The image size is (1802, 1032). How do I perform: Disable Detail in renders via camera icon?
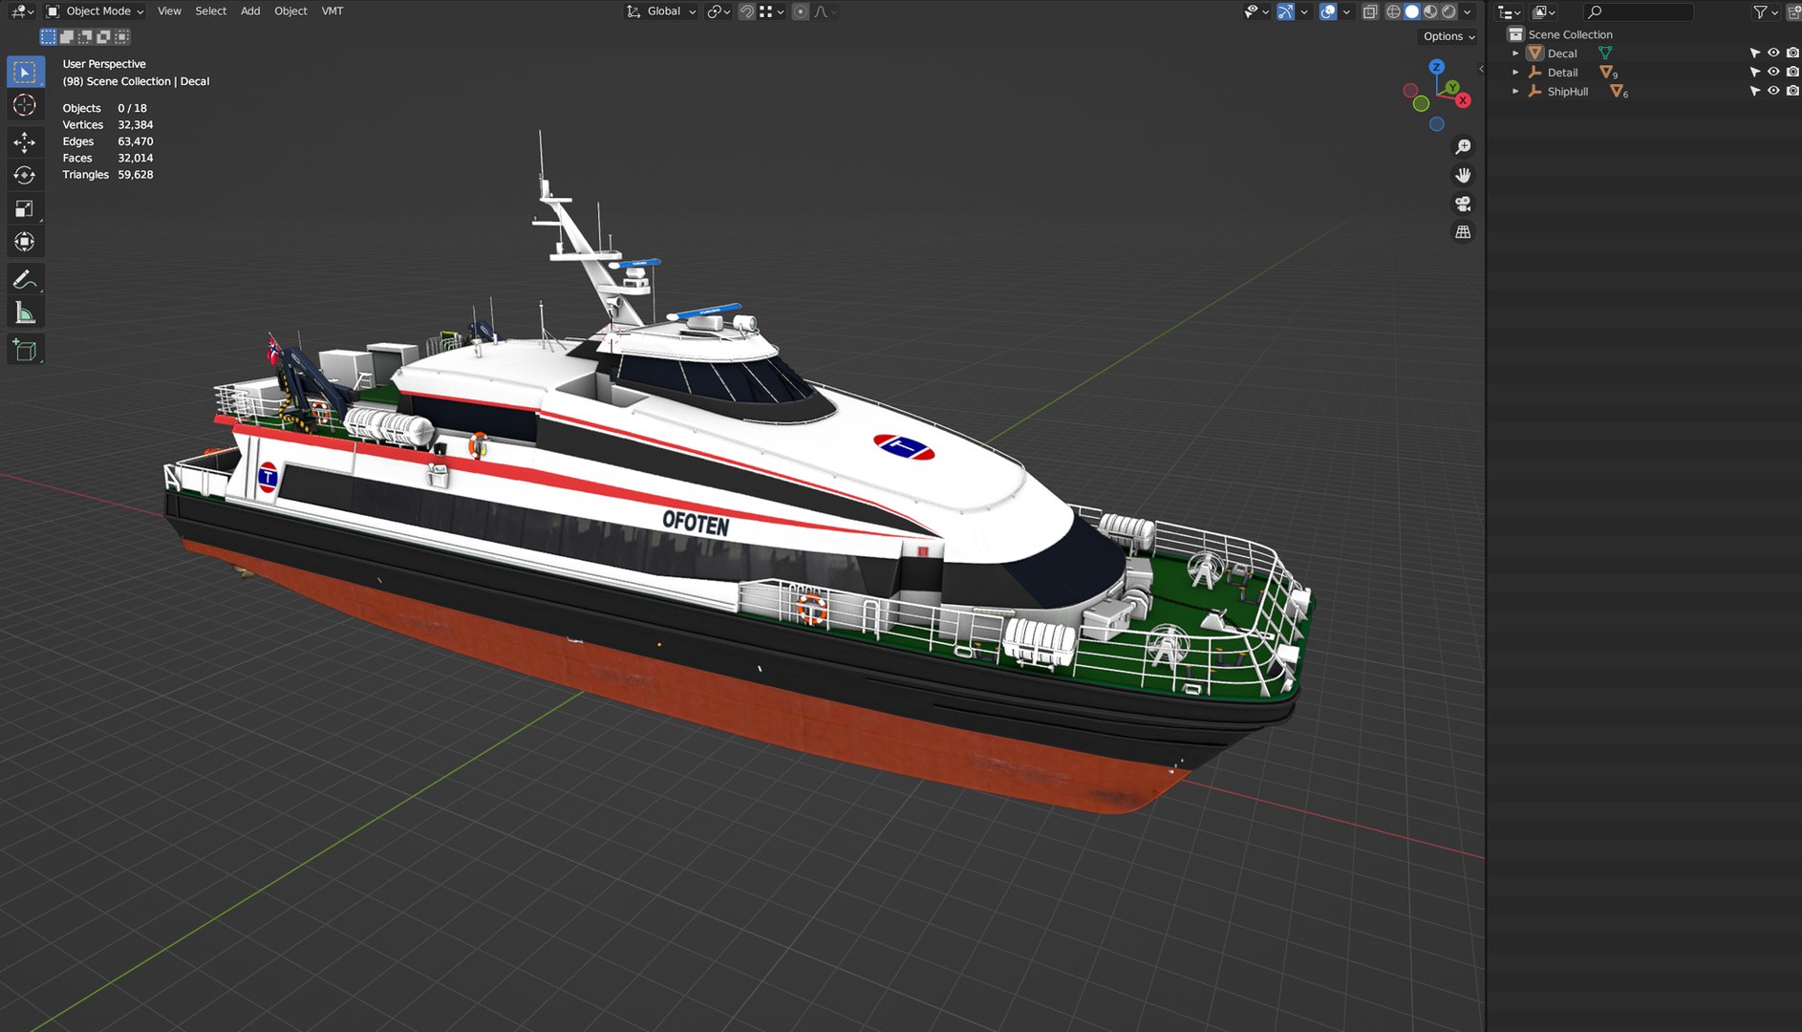click(x=1792, y=72)
